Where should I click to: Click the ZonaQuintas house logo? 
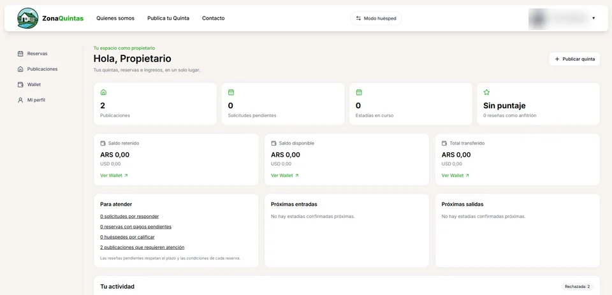[27, 18]
